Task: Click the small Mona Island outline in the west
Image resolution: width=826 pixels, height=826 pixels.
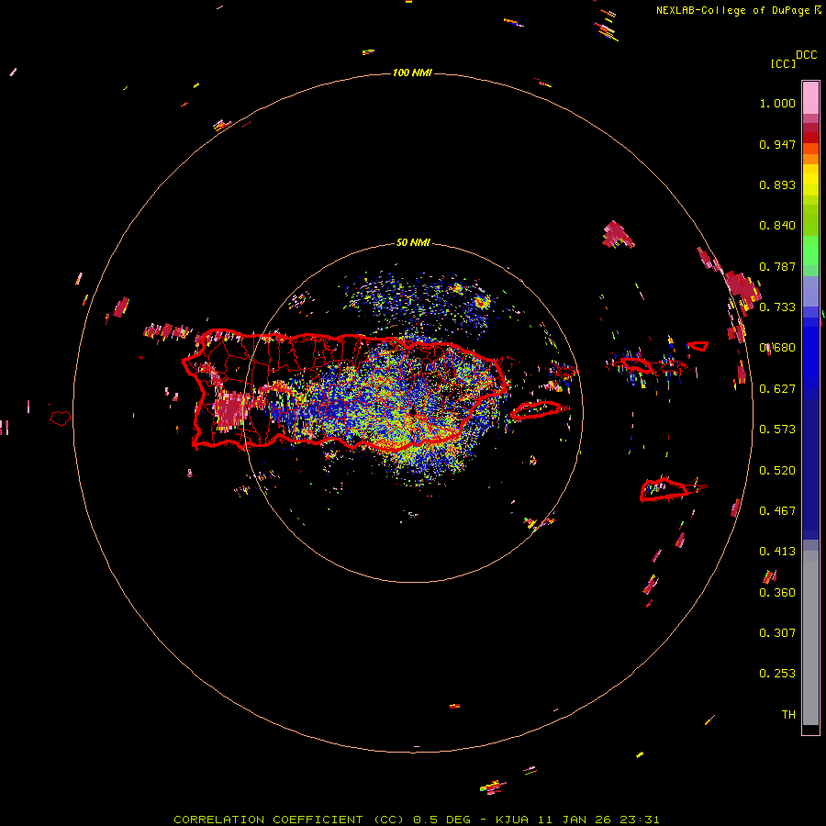Action: 61,418
